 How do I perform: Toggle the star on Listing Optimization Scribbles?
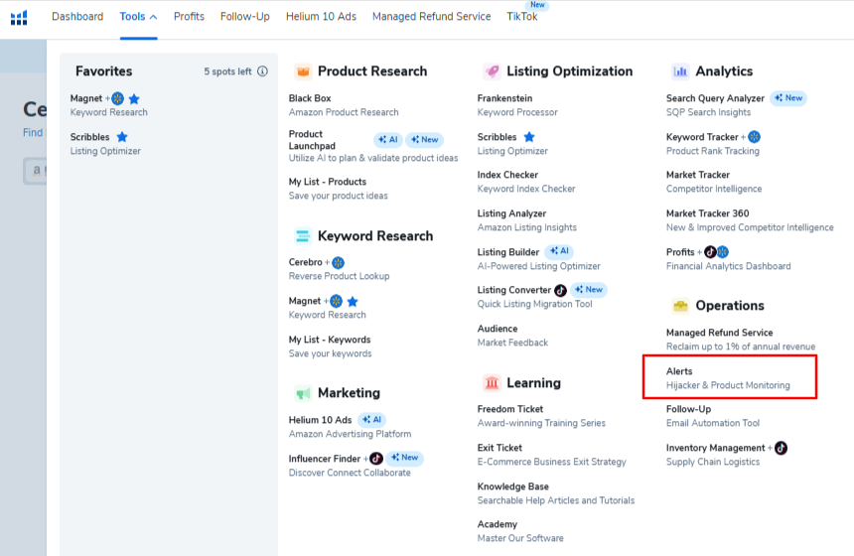click(529, 137)
